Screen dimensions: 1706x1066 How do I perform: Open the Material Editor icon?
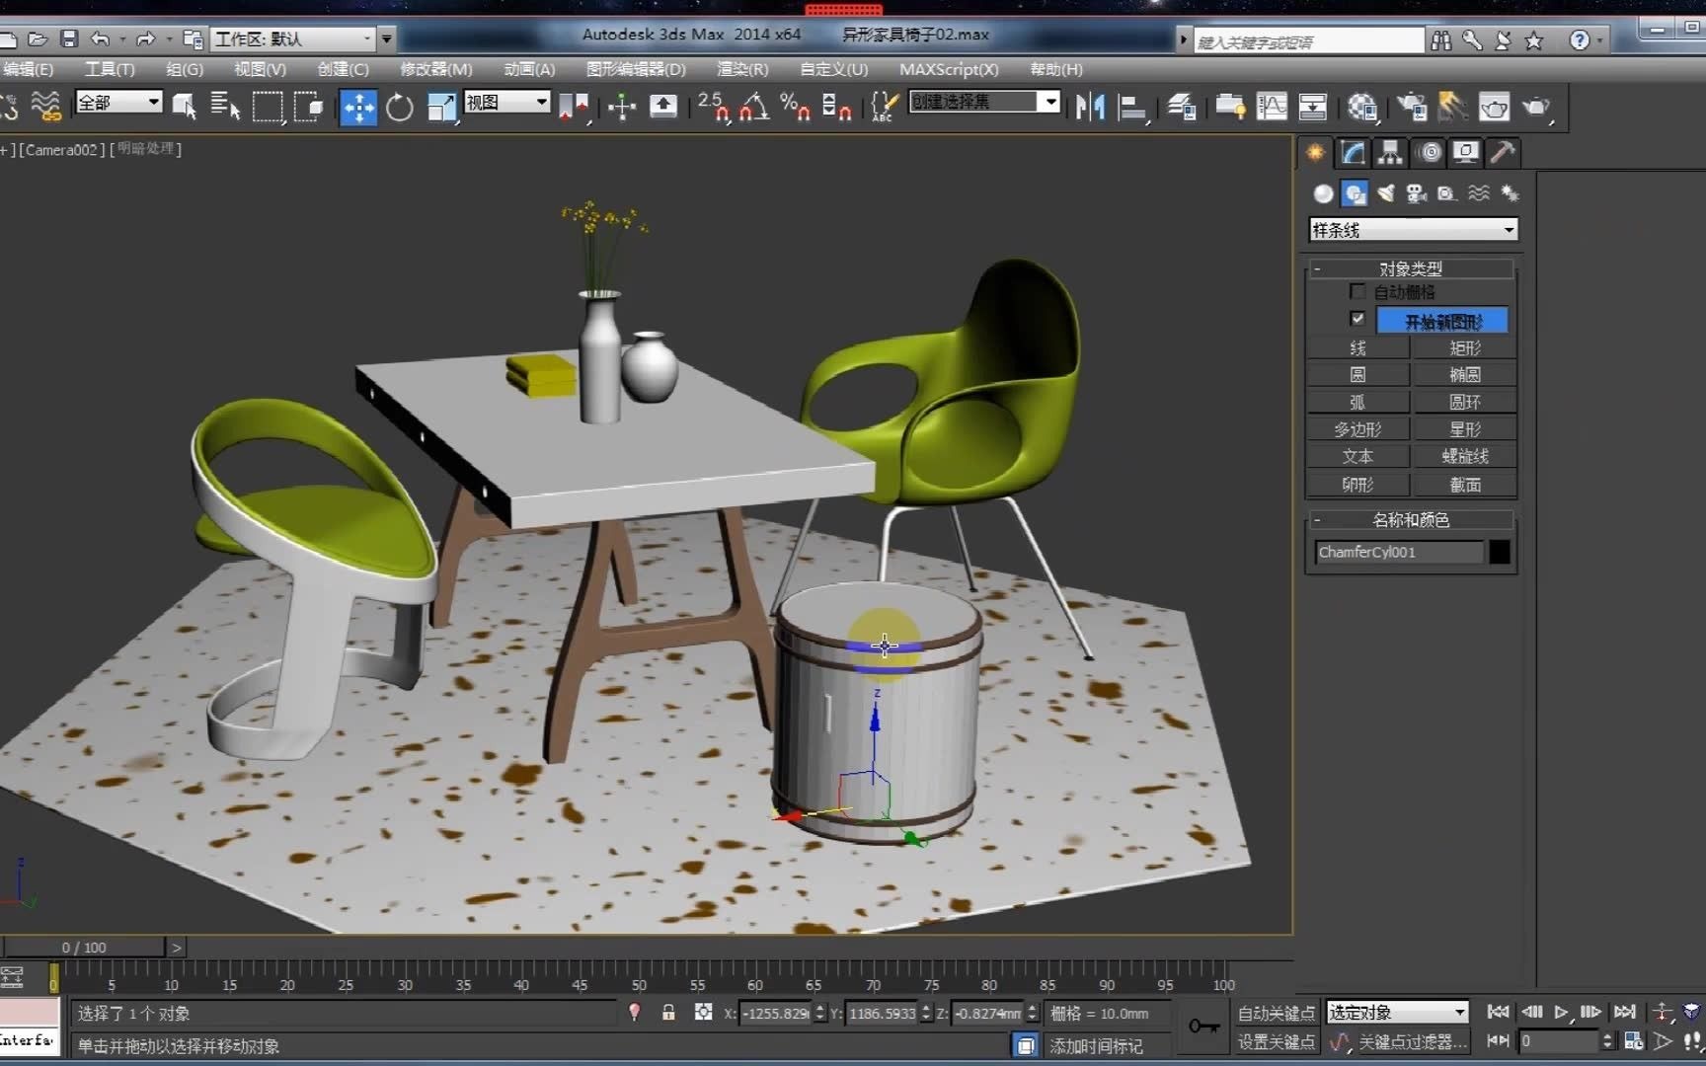[x=1363, y=107]
